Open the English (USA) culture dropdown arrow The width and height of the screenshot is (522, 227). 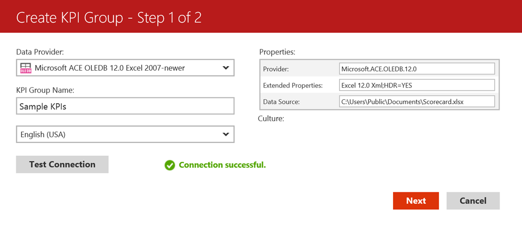226,134
